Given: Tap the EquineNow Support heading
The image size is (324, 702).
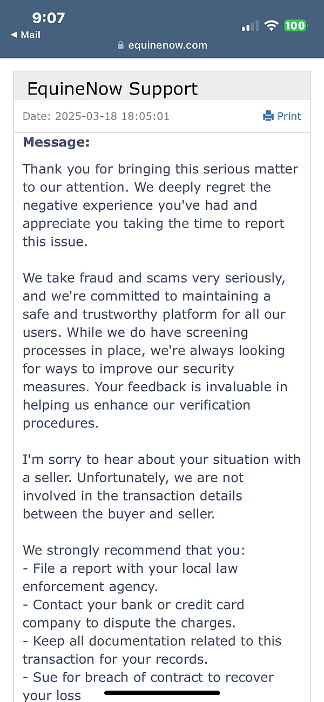Looking at the screenshot, I should 112,89.
